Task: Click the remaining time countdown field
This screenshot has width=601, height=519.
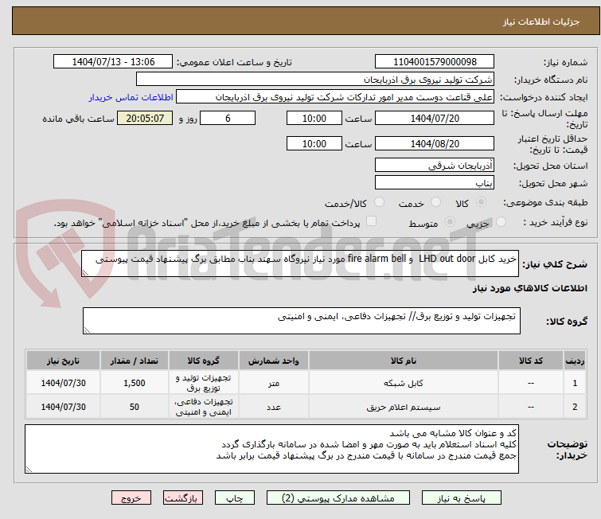Action: pyautogui.click(x=144, y=119)
